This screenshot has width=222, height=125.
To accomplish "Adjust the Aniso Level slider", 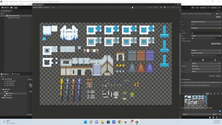I will click(x=203, y=56).
